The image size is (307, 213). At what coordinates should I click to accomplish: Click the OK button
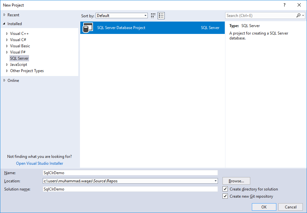coord(264,207)
